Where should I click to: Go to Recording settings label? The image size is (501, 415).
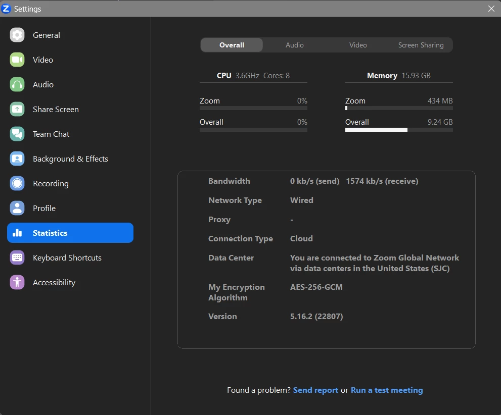[x=51, y=183]
